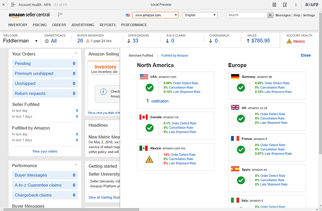
Task: Click the Canada flag icon
Action: pyautogui.click(x=144, y=117)
